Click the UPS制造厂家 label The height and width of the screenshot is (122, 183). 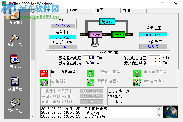[119, 91]
